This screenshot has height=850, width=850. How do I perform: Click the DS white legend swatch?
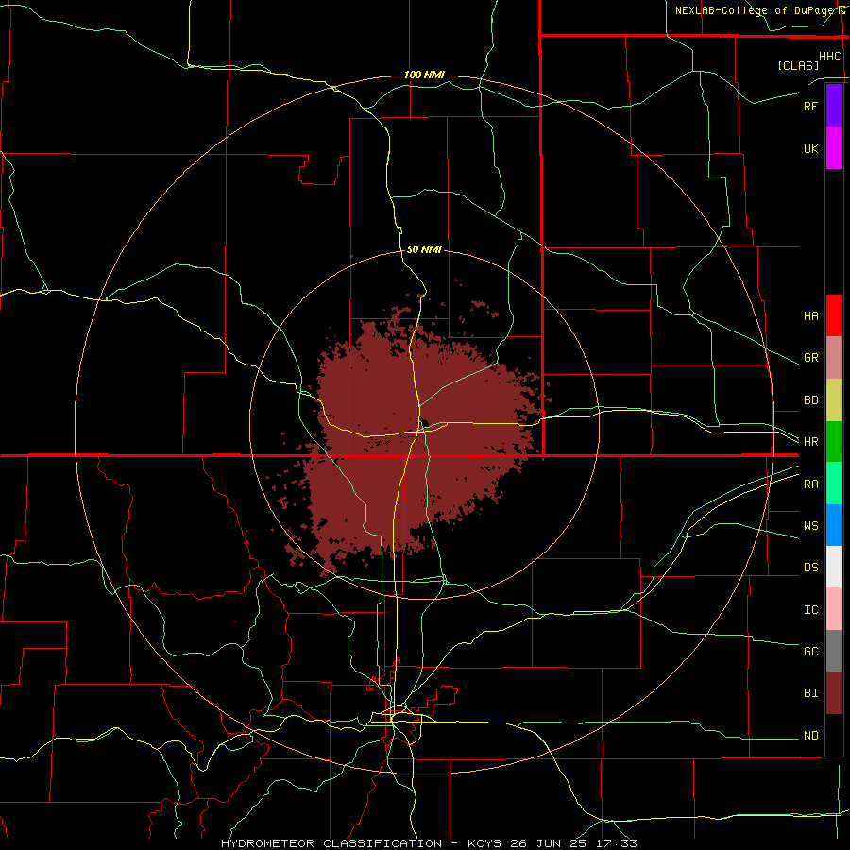tap(834, 567)
